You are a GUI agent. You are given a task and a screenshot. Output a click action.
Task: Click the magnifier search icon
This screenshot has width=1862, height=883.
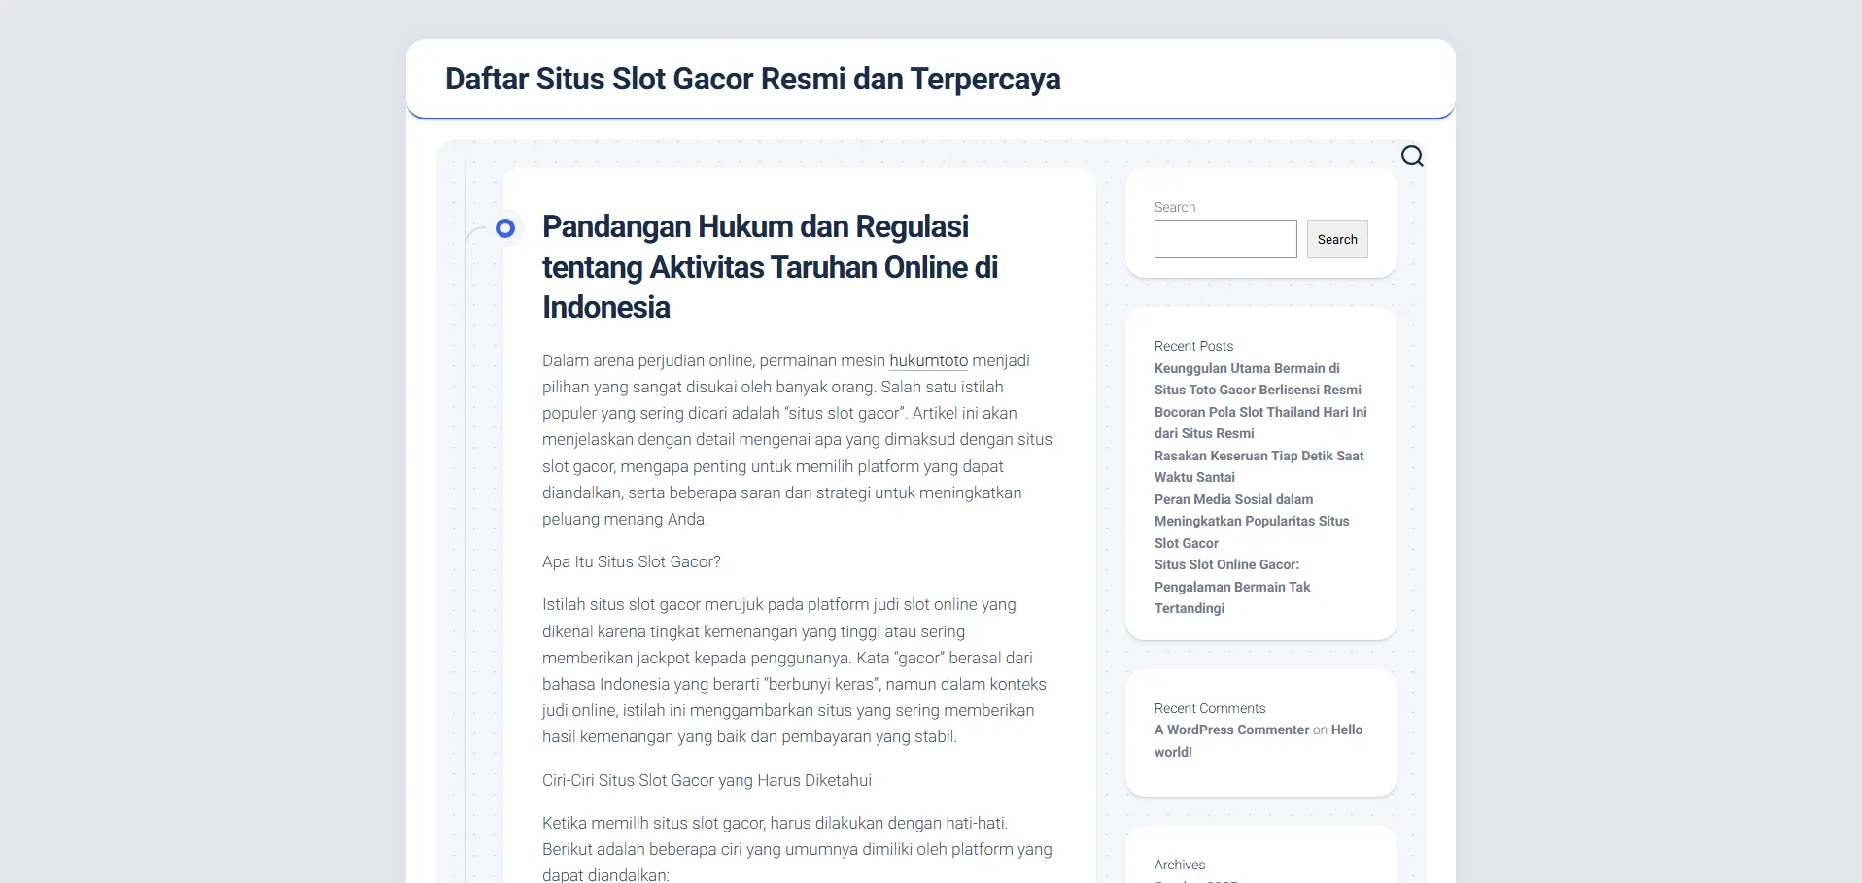pos(1412,156)
